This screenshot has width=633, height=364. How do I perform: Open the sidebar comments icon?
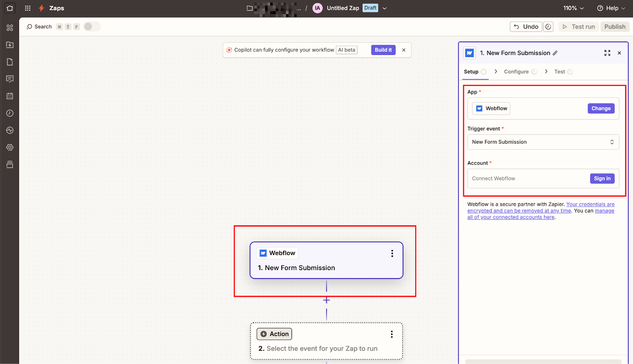point(10,79)
